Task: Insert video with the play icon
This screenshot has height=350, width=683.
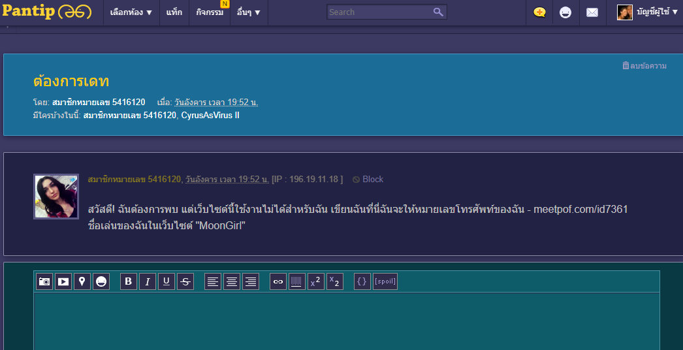Action: (x=63, y=281)
